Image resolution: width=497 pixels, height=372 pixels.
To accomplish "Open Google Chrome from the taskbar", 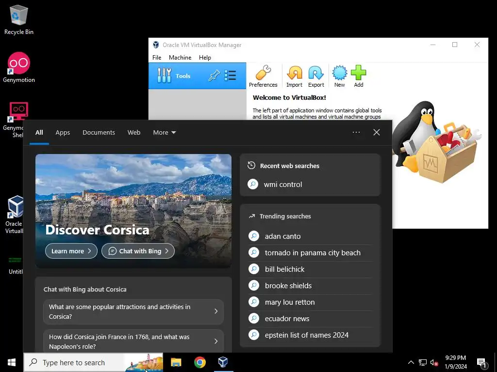I will point(199,362).
